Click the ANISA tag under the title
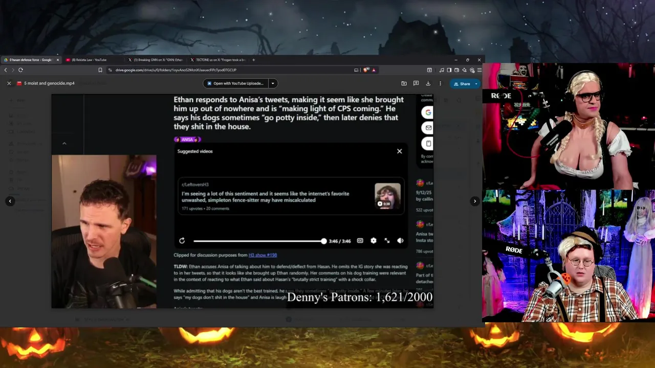Viewport: 655px width, 368px height. pos(187,140)
